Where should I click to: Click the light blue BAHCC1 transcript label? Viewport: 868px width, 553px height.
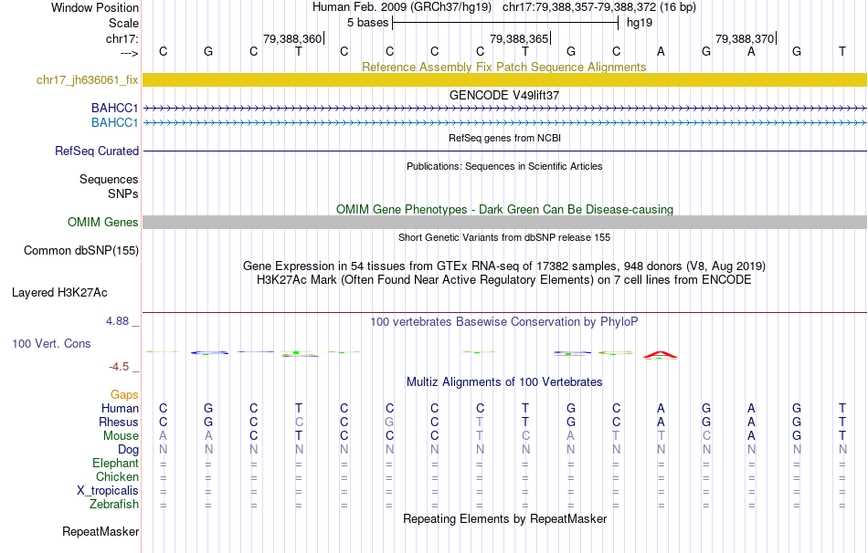click(x=114, y=122)
